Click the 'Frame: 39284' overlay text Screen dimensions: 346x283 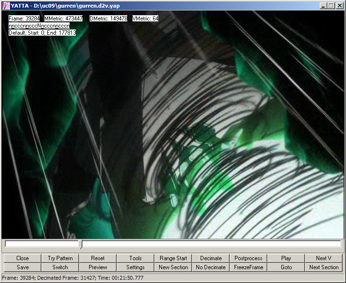(24, 18)
